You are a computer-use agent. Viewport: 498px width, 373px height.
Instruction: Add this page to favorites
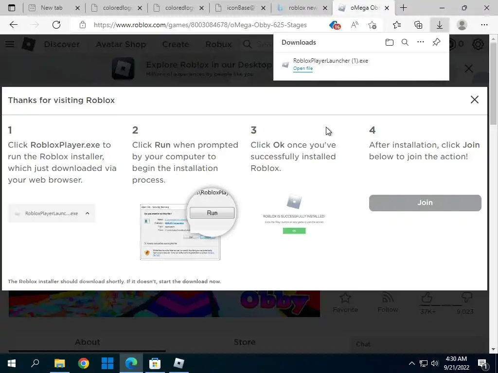pos(372,25)
